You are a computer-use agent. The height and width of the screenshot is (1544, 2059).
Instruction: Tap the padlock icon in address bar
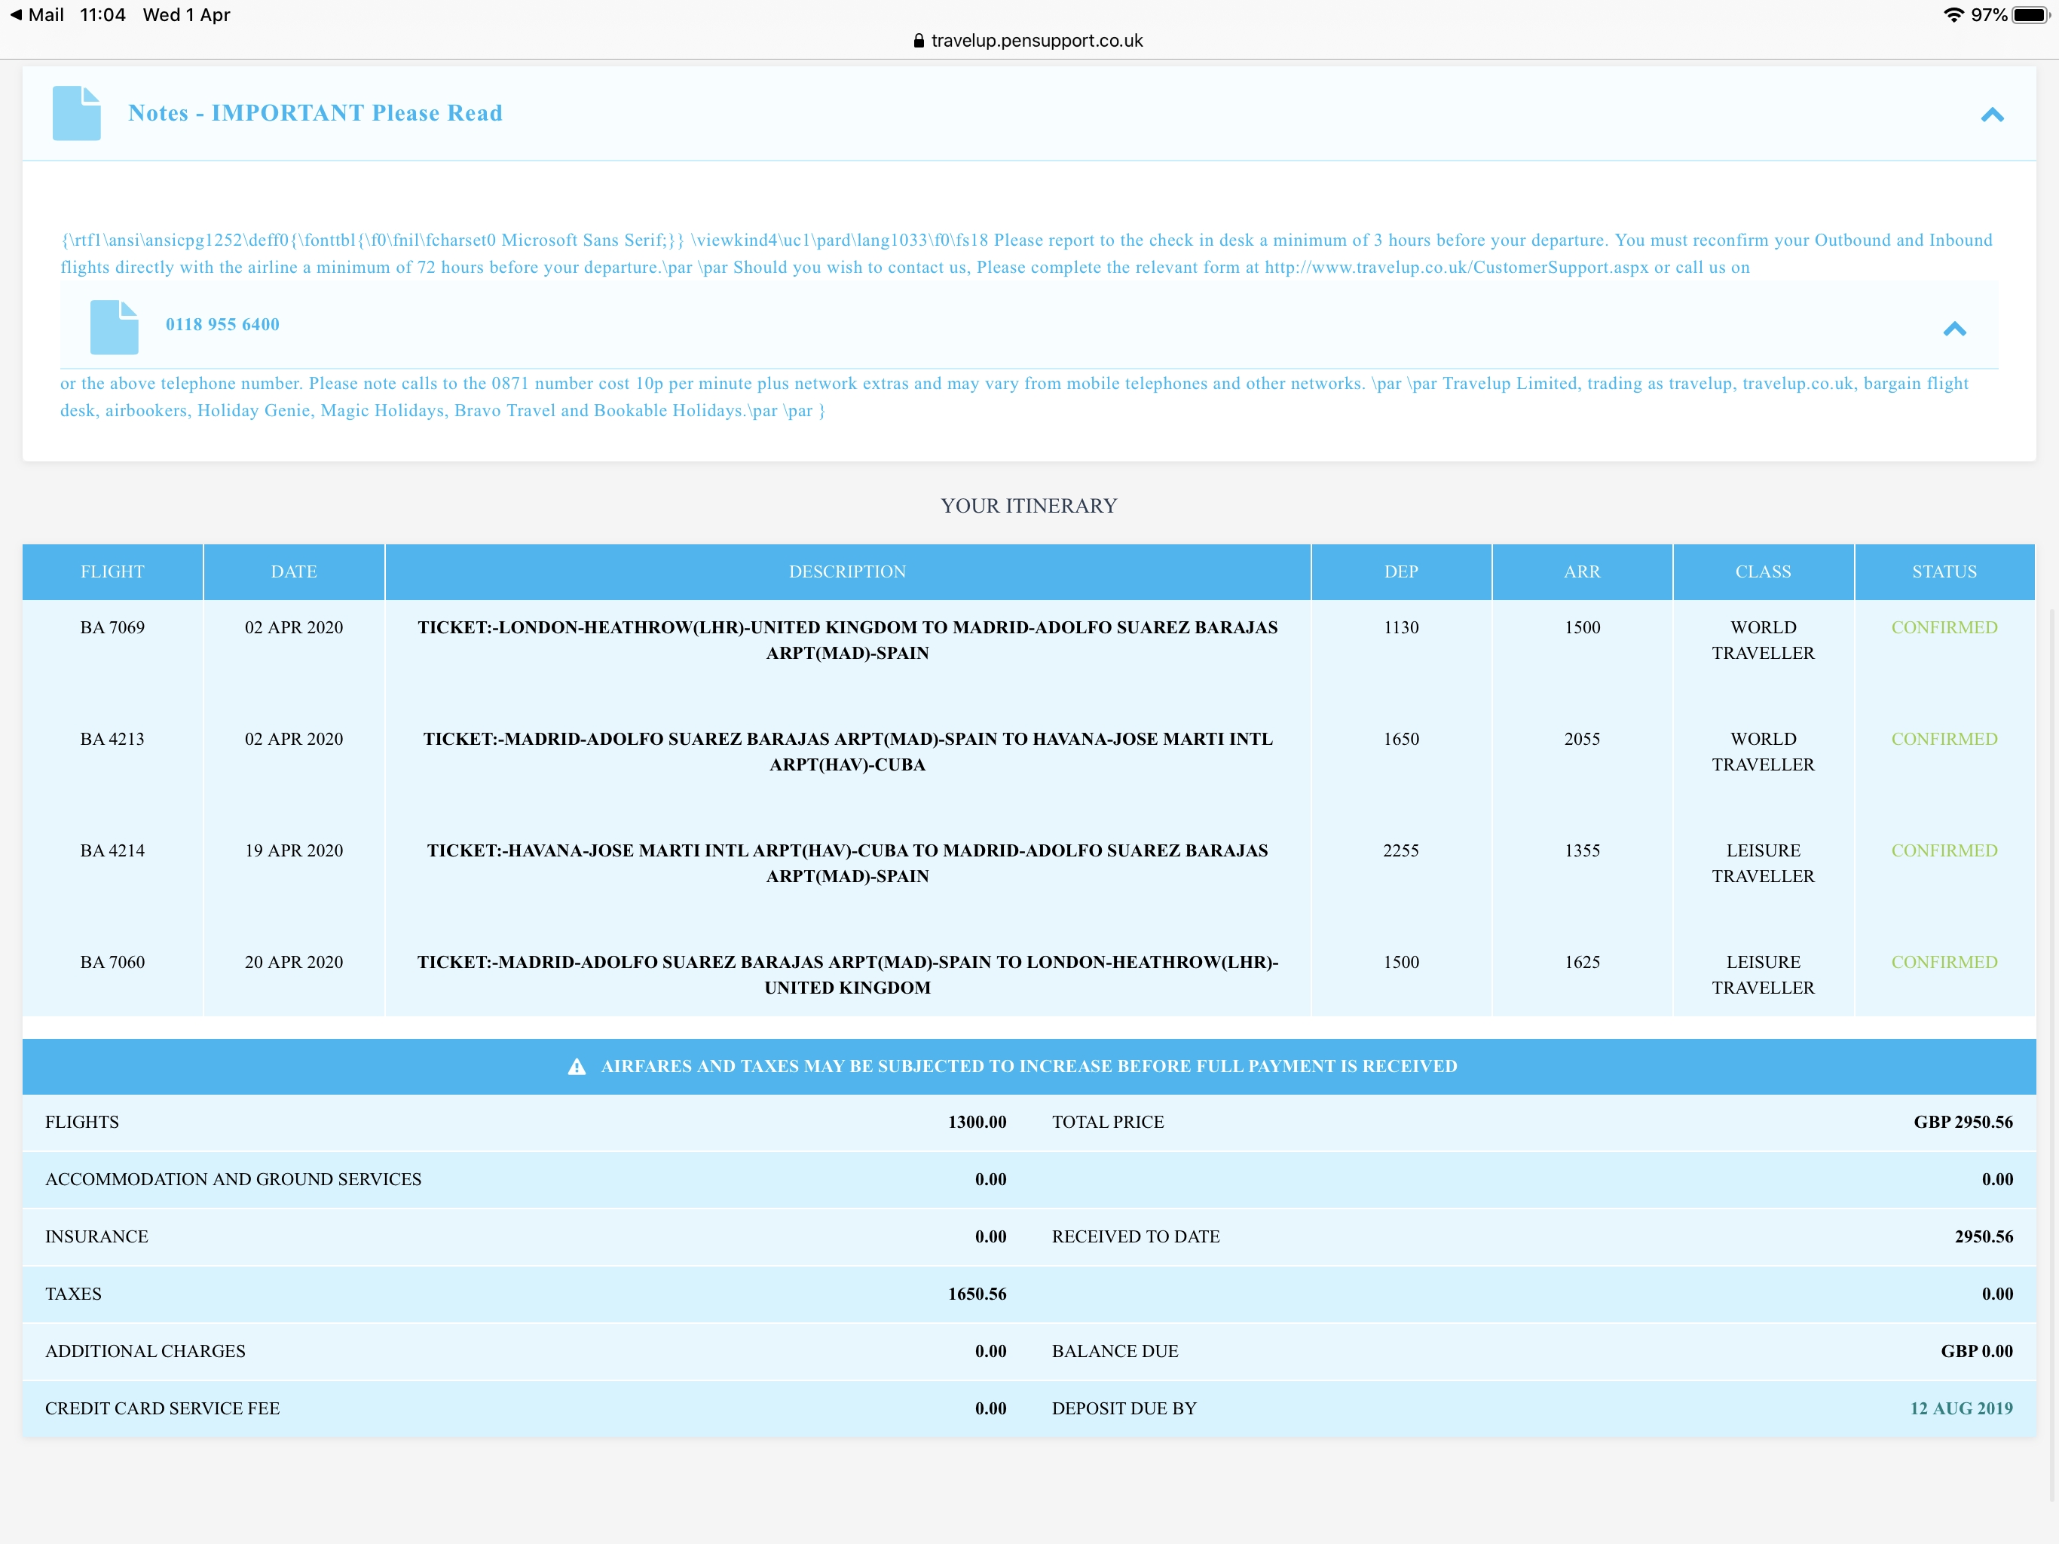pyautogui.click(x=919, y=41)
